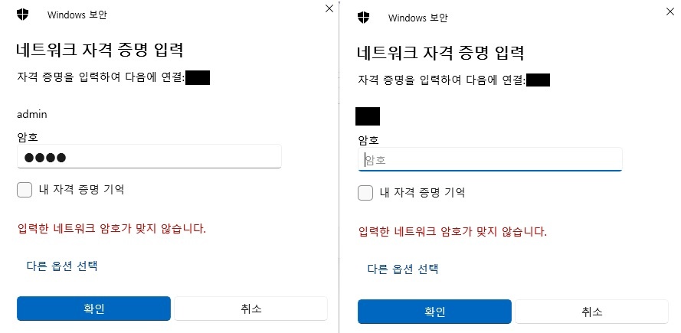This screenshot has width=681, height=333.
Task: Expand 다른 옵션 선택 in the admin dialog
Action: pyautogui.click(x=62, y=266)
